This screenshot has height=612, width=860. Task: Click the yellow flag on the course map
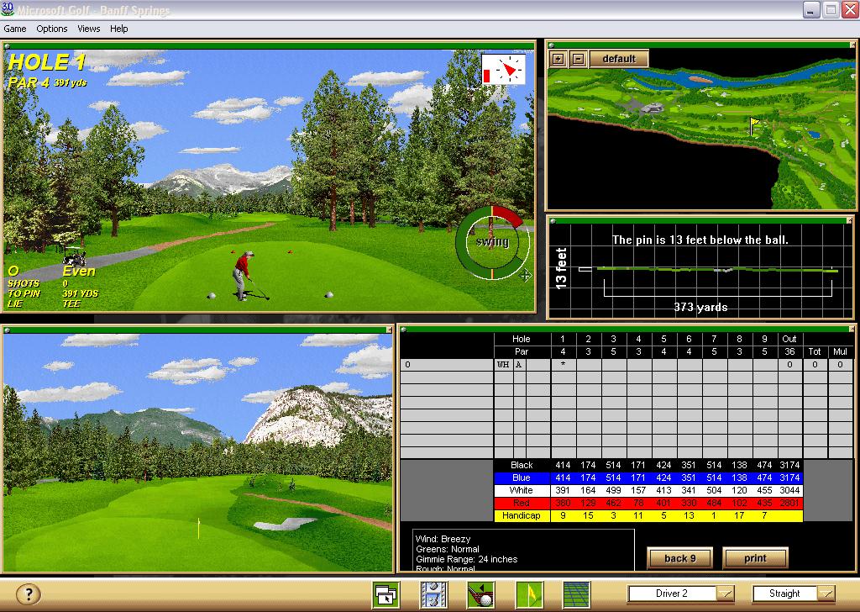[x=754, y=124]
